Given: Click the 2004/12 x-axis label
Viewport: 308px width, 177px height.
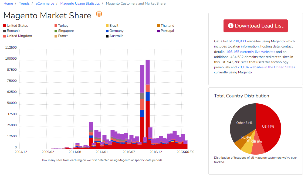Looking at the screenshot, I should 21,152.
